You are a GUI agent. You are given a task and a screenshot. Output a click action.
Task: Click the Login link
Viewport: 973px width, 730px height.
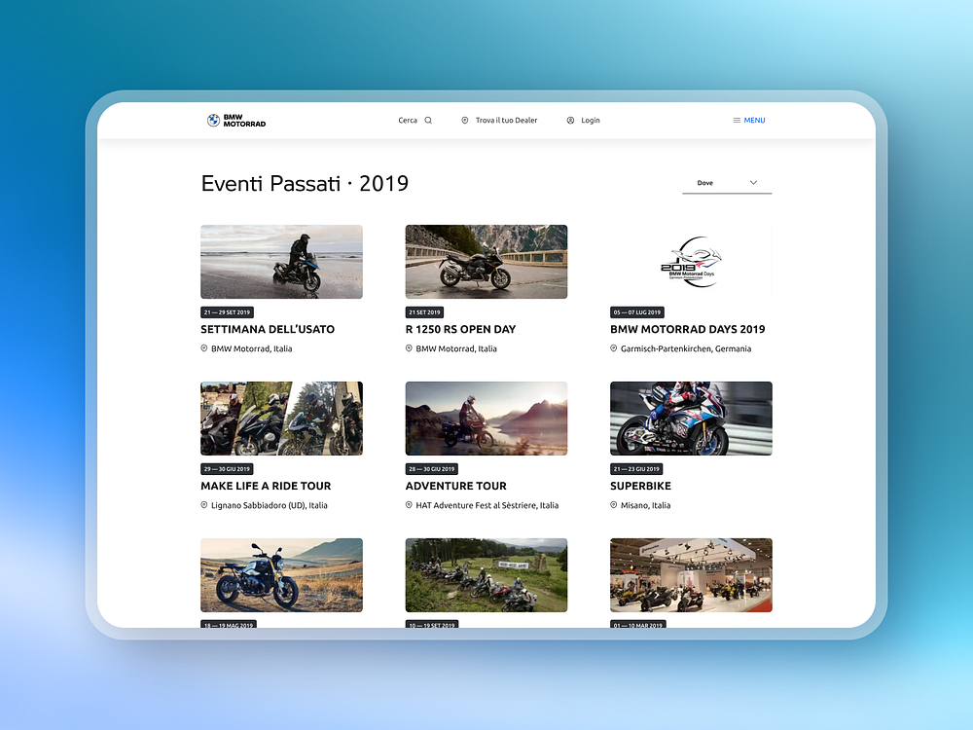coord(589,120)
